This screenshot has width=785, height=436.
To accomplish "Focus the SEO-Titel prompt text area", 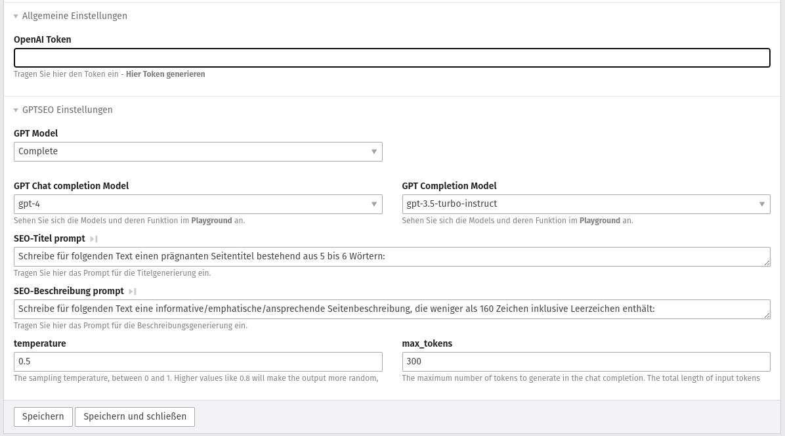I will click(391, 257).
